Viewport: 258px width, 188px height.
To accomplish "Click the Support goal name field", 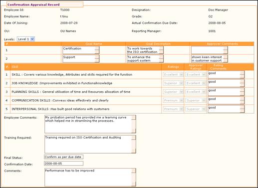I will pyautogui.click(x=81, y=59).
